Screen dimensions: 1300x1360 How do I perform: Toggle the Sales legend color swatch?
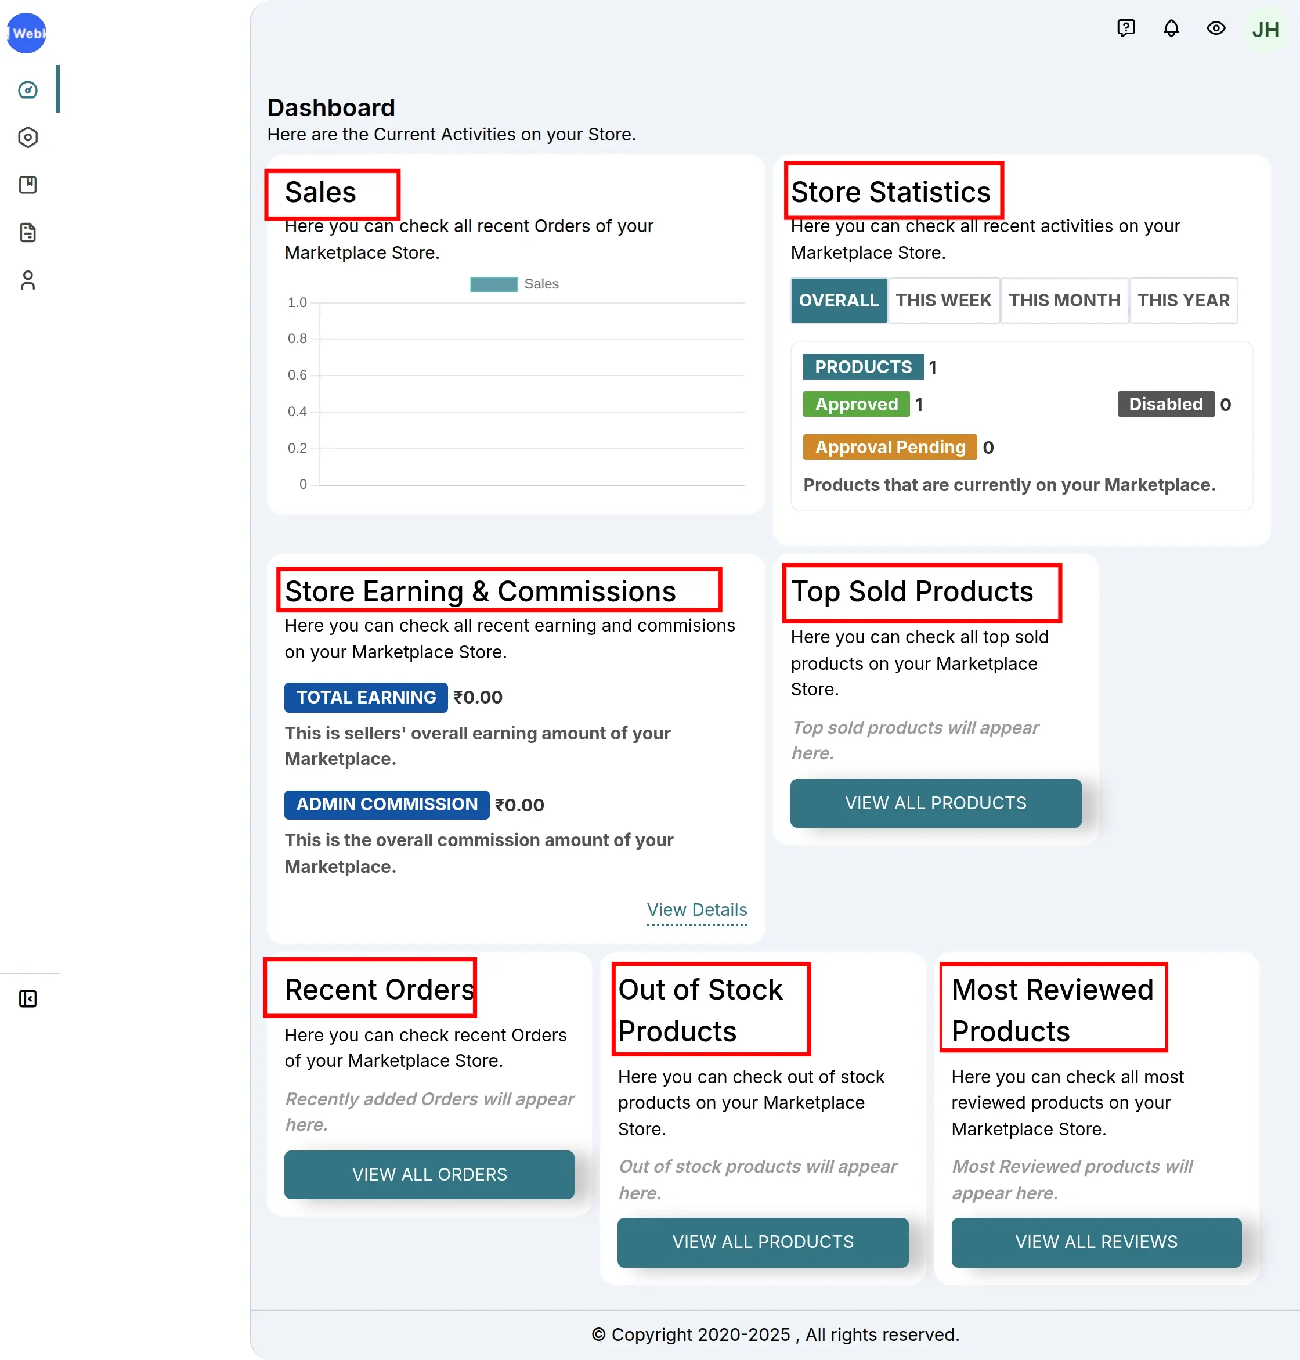(x=493, y=284)
